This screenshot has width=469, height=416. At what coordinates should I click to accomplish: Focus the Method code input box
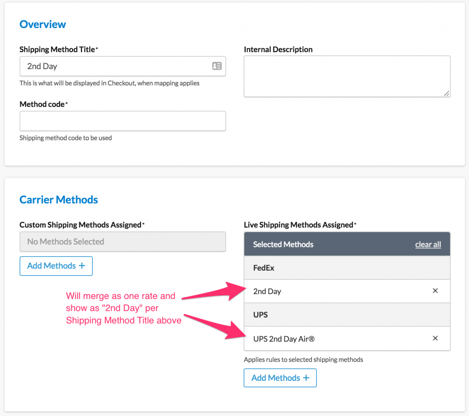(122, 121)
